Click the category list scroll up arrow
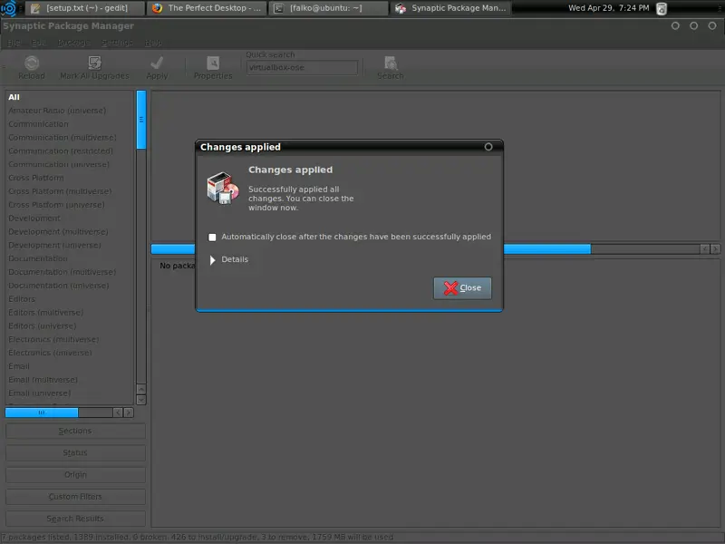This screenshot has height=544, width=725. pyautogui.click(x=141, y=389)
